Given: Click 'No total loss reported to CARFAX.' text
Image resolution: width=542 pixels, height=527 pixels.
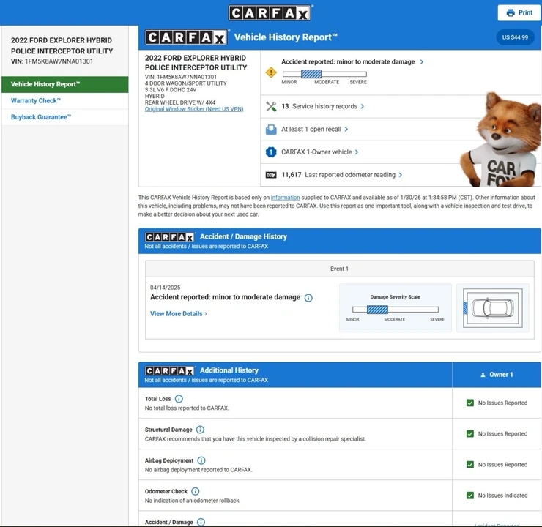Looking at the screenshot, I should [187, 408].
